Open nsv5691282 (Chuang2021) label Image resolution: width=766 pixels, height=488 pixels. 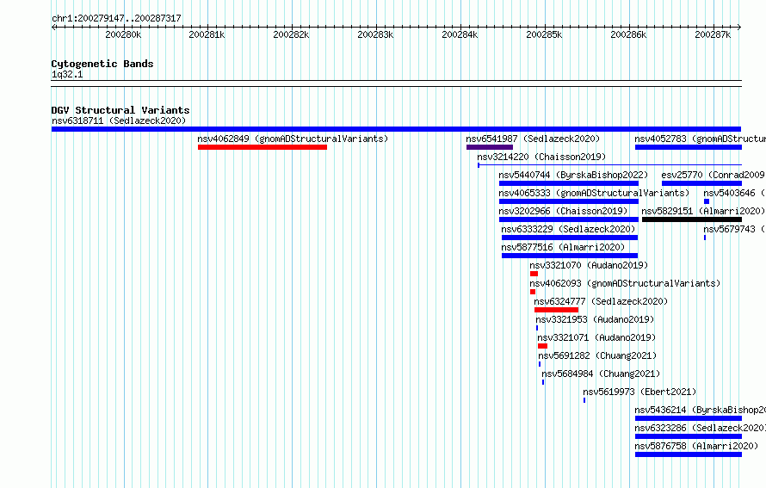pos(597,355)
